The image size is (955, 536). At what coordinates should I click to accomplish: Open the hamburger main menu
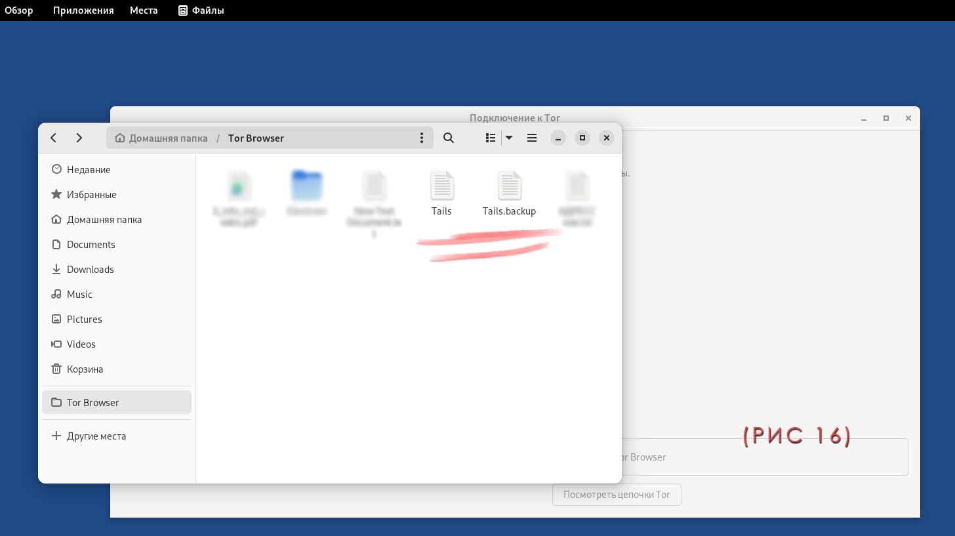532,138
